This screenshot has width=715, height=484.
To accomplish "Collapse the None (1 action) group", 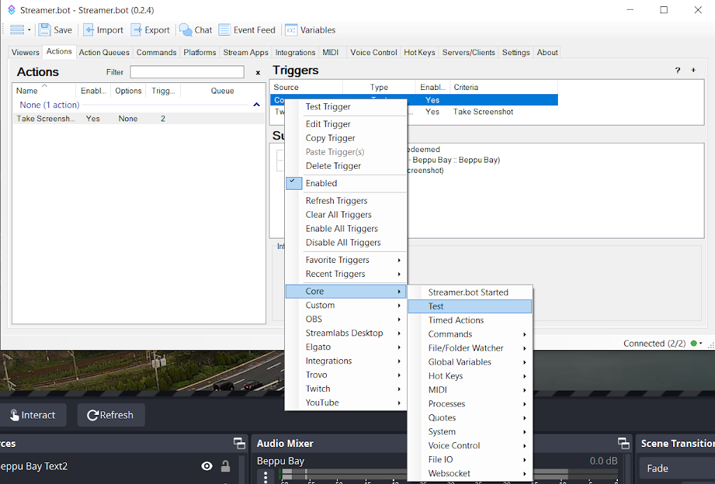I will 256,105.
